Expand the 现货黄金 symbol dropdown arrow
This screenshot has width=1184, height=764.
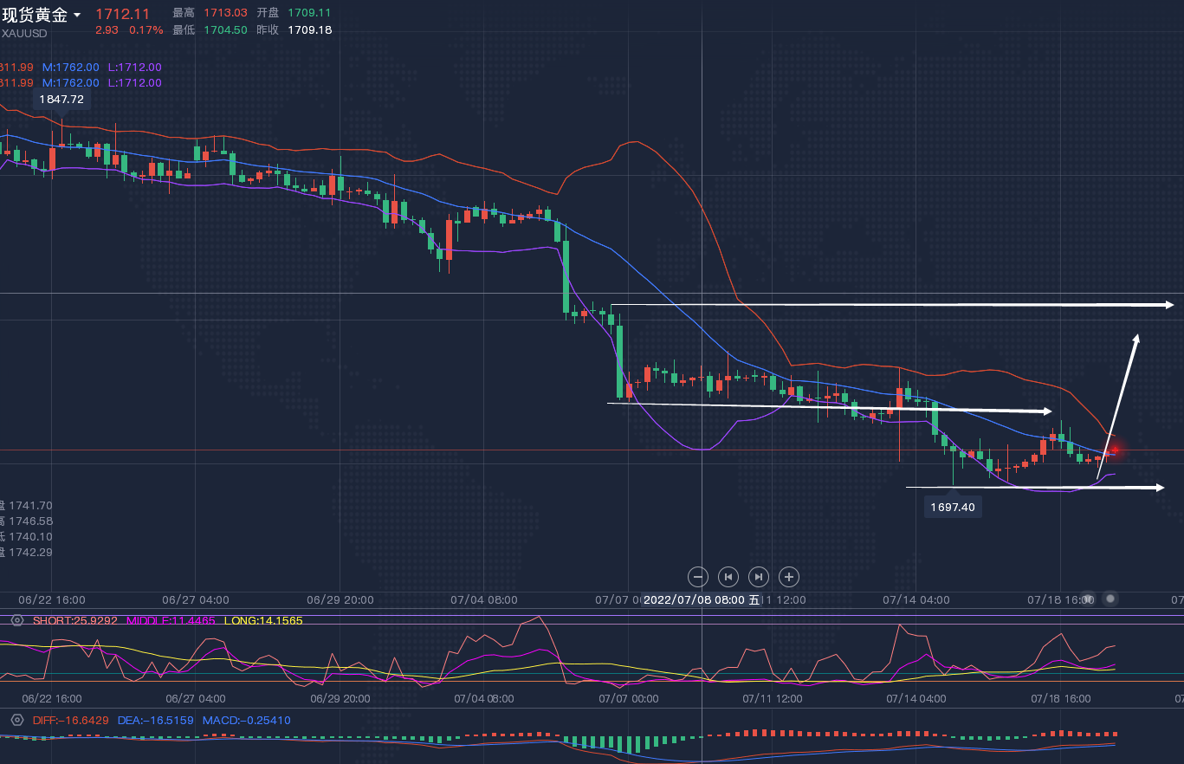(x=78, y=15)
